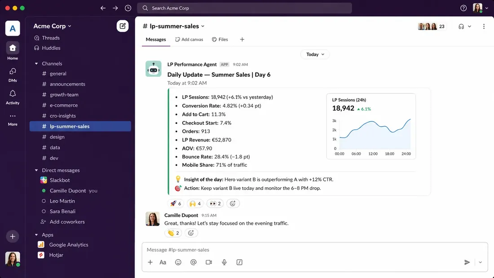Open the schedule-send dropdown next to send button
Viewport: 494px width, 278px height.
[480, 262]
